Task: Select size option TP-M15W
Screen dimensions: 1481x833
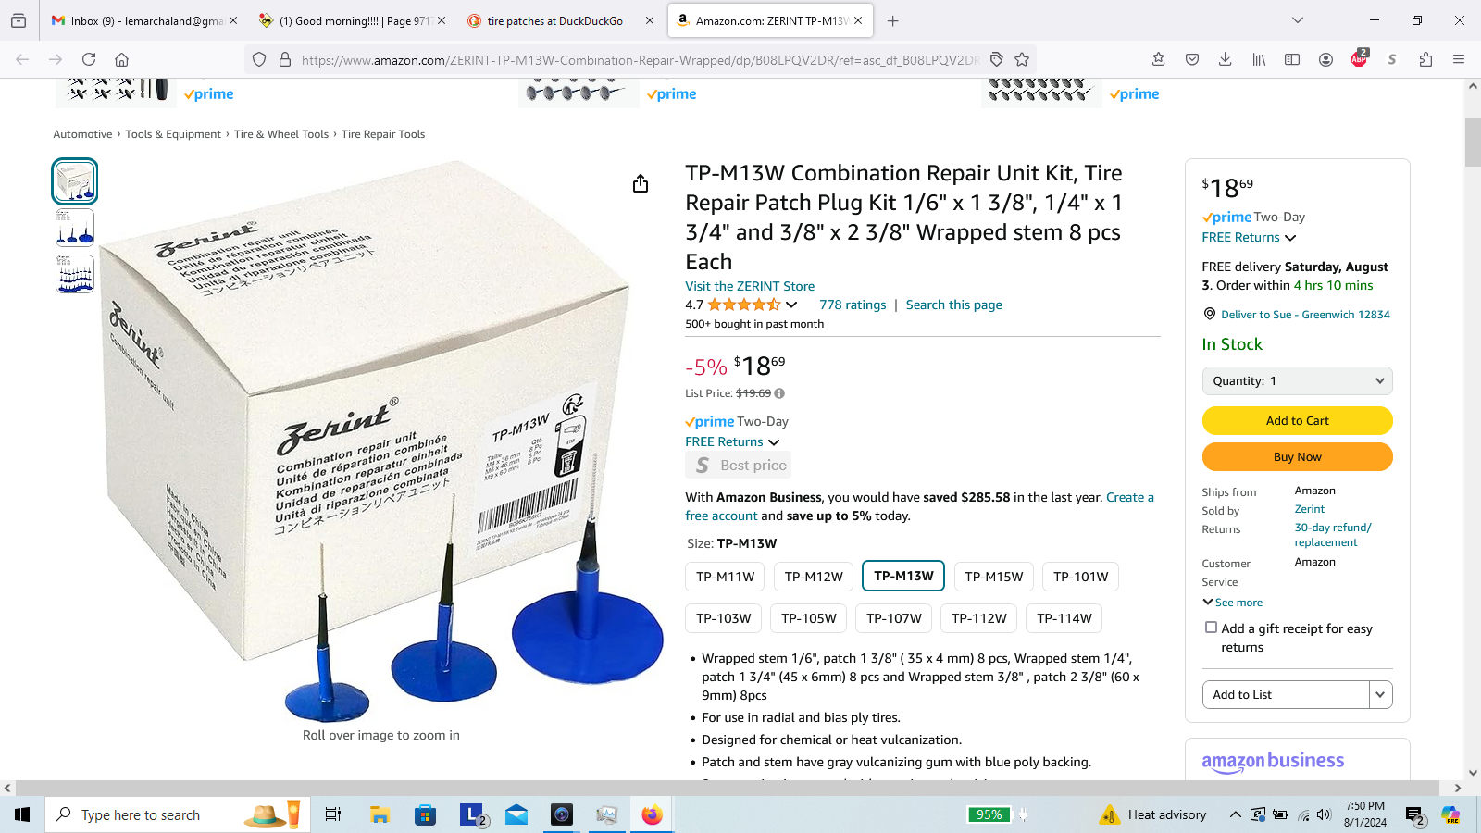Action: [994, 577]
